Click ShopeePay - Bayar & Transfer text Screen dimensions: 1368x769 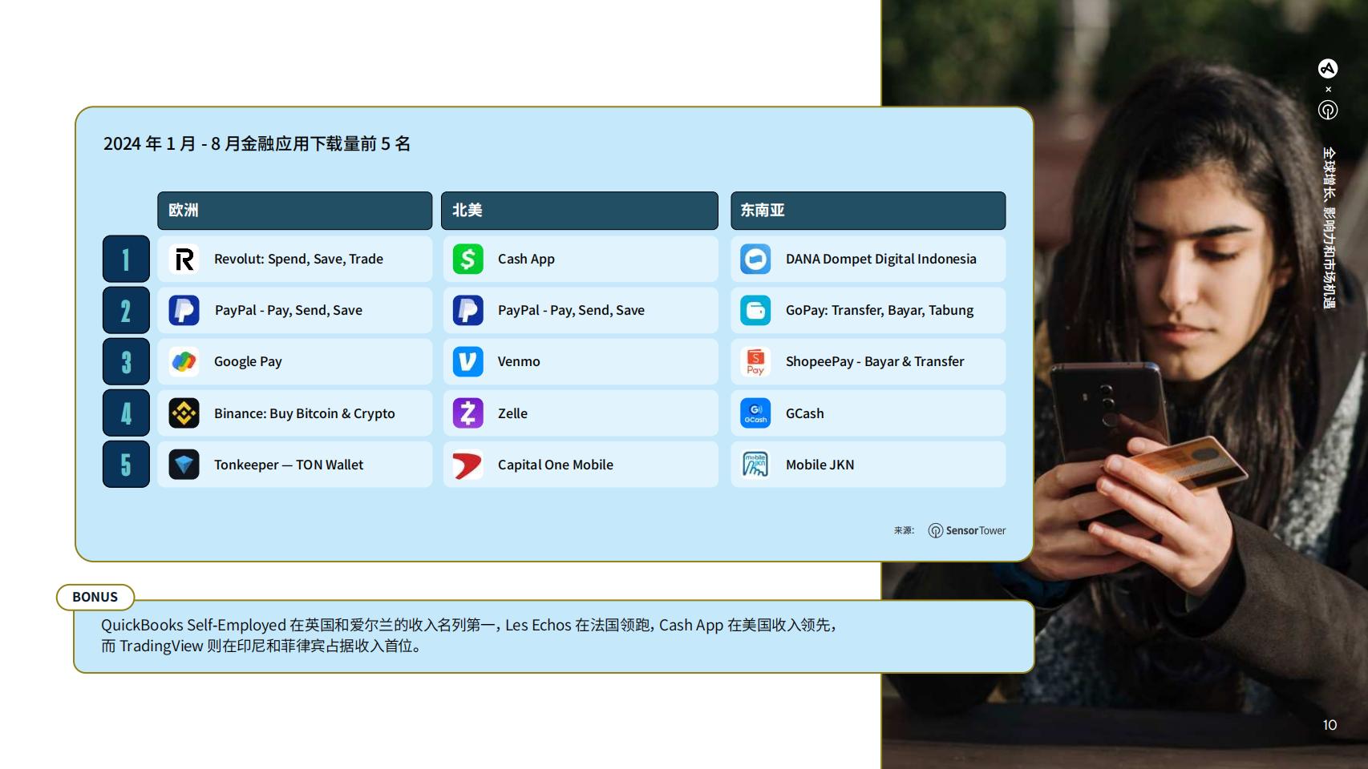[x=875, y=361]
